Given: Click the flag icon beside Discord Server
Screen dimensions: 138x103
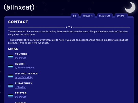Looking at the screenshot, I should [x=11, y=76].
